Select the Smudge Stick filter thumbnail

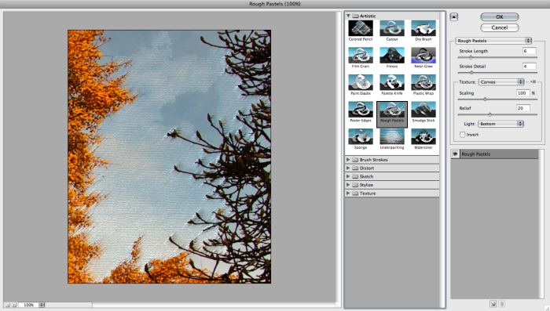423,110
